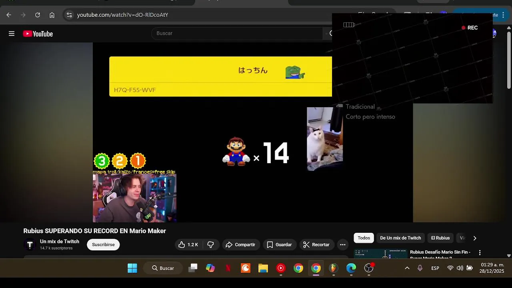Focus the address bar URL
This screenshot has width=512, height=288.
click(x=122, y=15)
